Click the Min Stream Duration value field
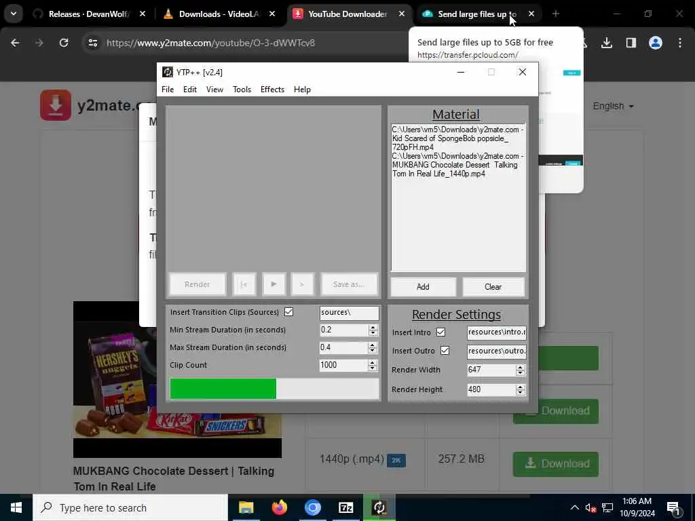 (x=344, y=330)
